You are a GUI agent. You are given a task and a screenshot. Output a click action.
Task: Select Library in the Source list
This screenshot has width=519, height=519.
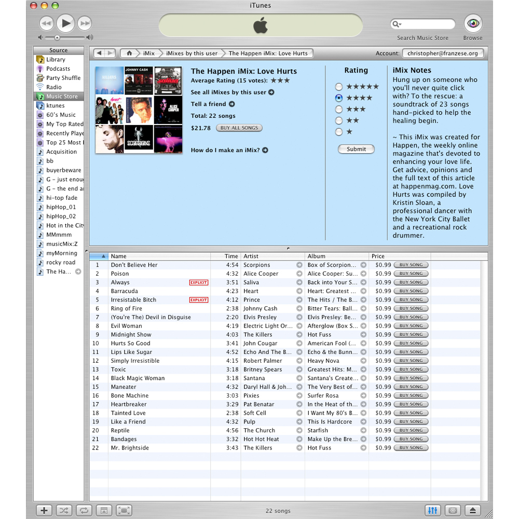pos(59,60)
